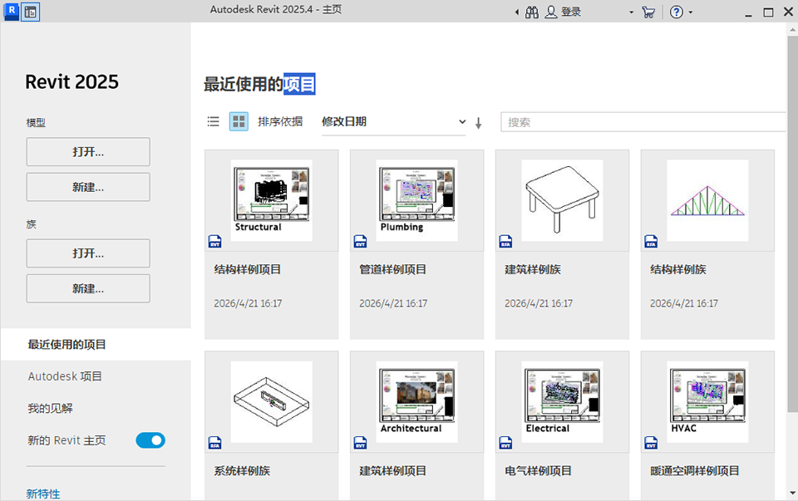
Task: Click the date under 结构样例族
Action: click(684, 303)
